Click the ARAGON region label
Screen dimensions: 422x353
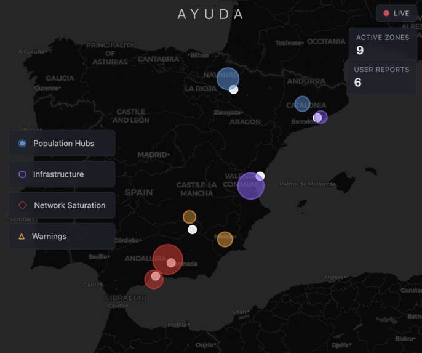pyautogui.click(x=245, y=122)
